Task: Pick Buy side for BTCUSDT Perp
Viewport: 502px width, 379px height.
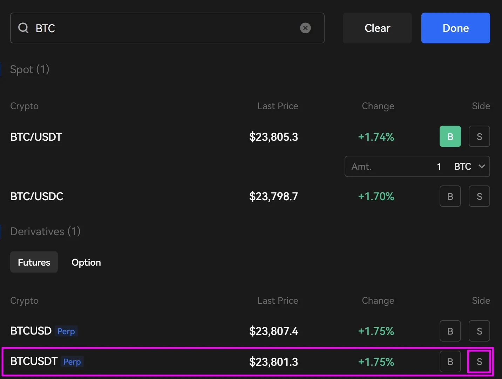Action: pyautogui.click(x=450, y=362)
